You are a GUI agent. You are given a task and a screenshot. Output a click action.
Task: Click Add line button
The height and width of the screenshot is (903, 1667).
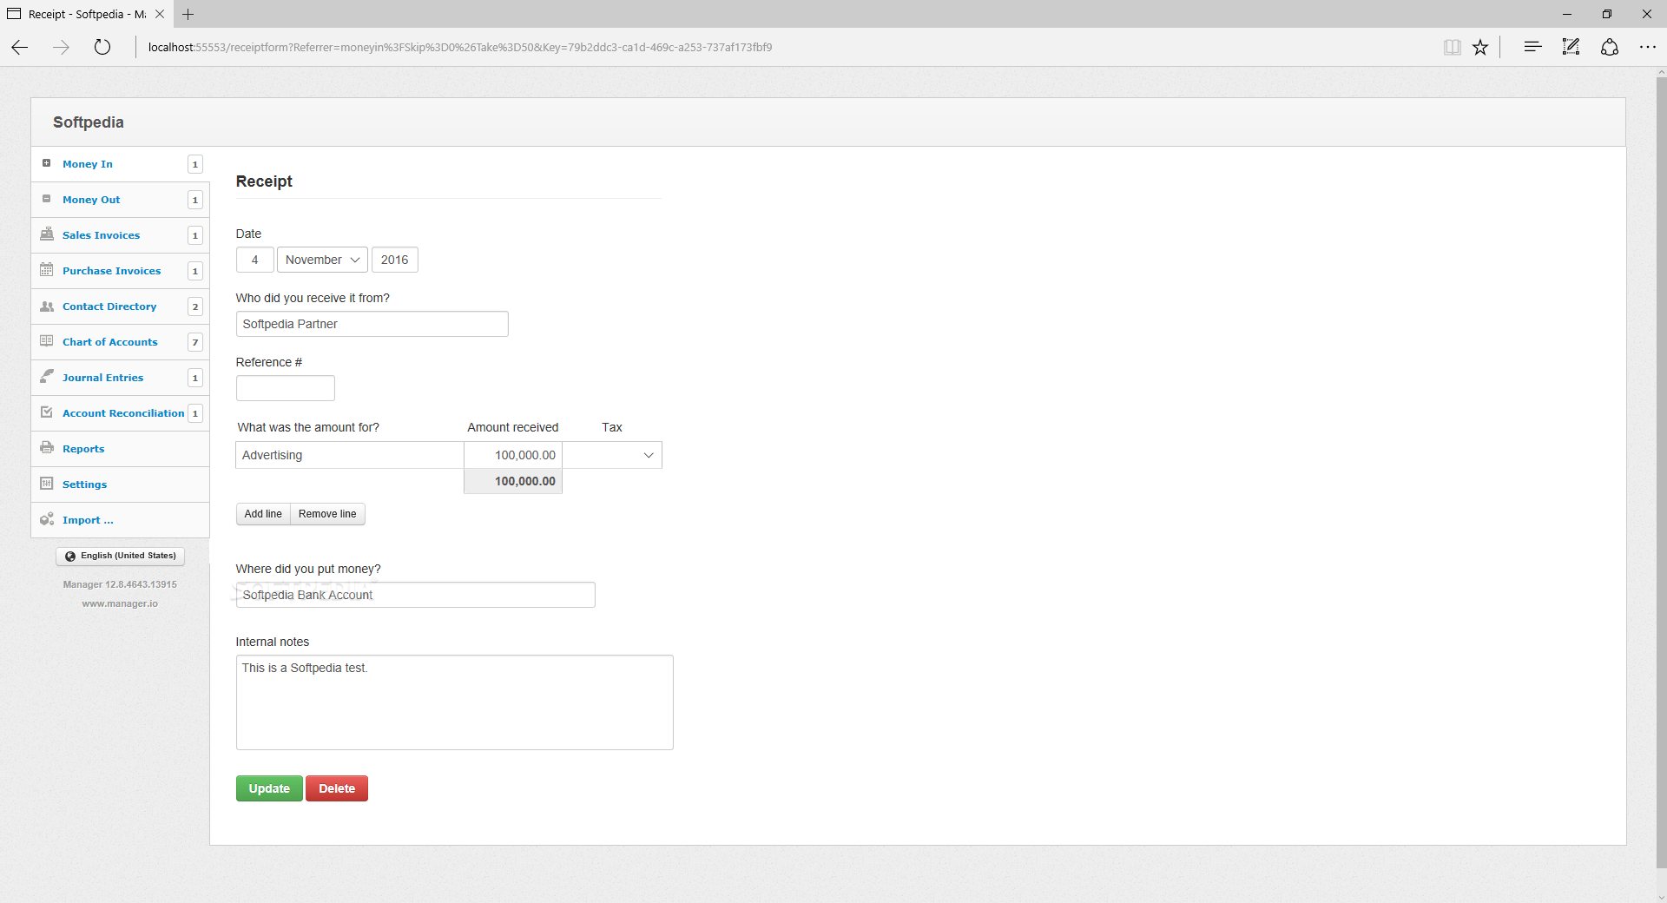(x=263, y=514)
